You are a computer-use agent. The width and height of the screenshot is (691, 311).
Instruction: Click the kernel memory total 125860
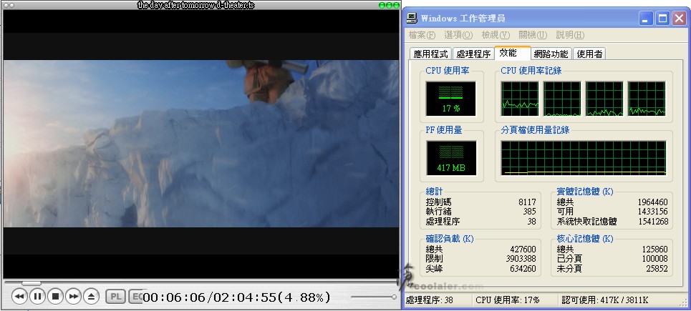654,249
